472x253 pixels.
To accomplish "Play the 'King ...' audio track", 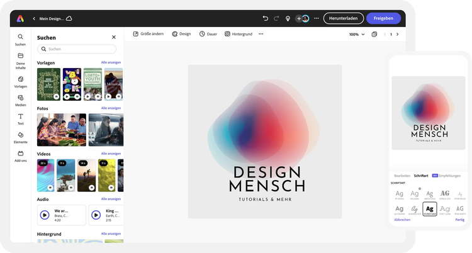I will tap(96, 215).
